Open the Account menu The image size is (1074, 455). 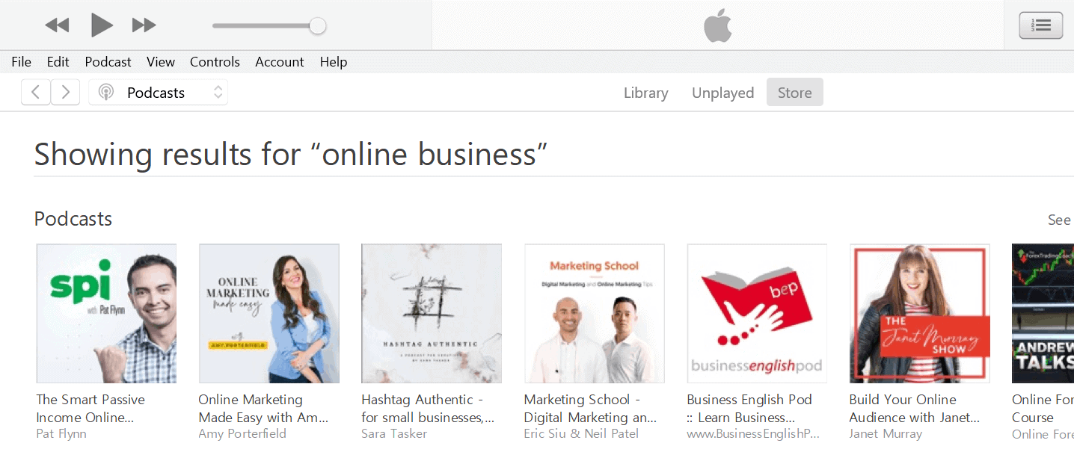click(280, 62)
